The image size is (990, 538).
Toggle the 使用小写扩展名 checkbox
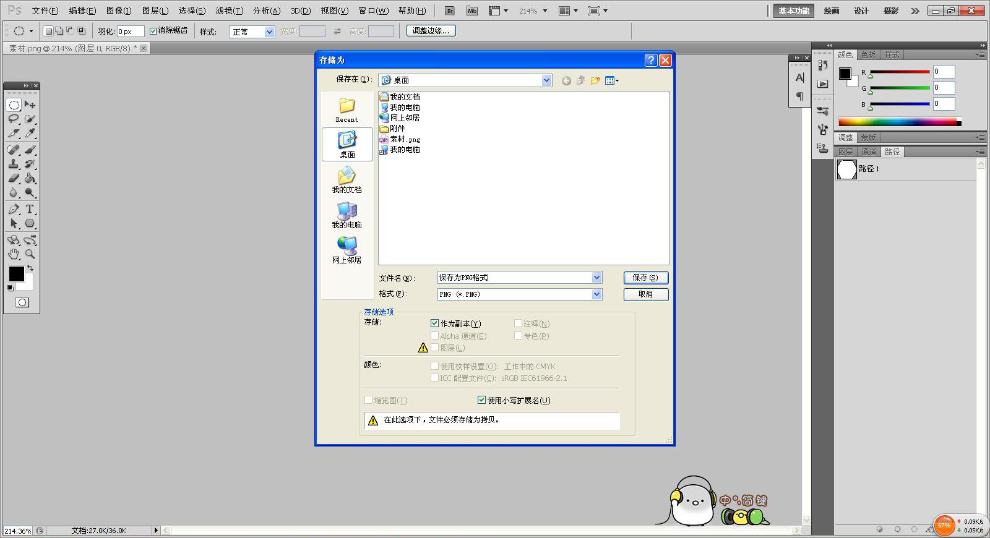point(481,400)
